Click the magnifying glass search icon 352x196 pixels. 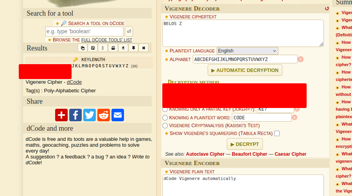[x=64, y=23]
